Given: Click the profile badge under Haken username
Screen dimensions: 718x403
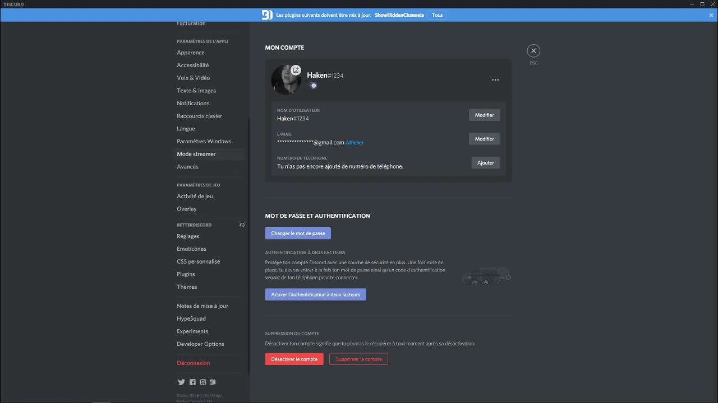Looking at the screenshot, I should coord(314,86).
